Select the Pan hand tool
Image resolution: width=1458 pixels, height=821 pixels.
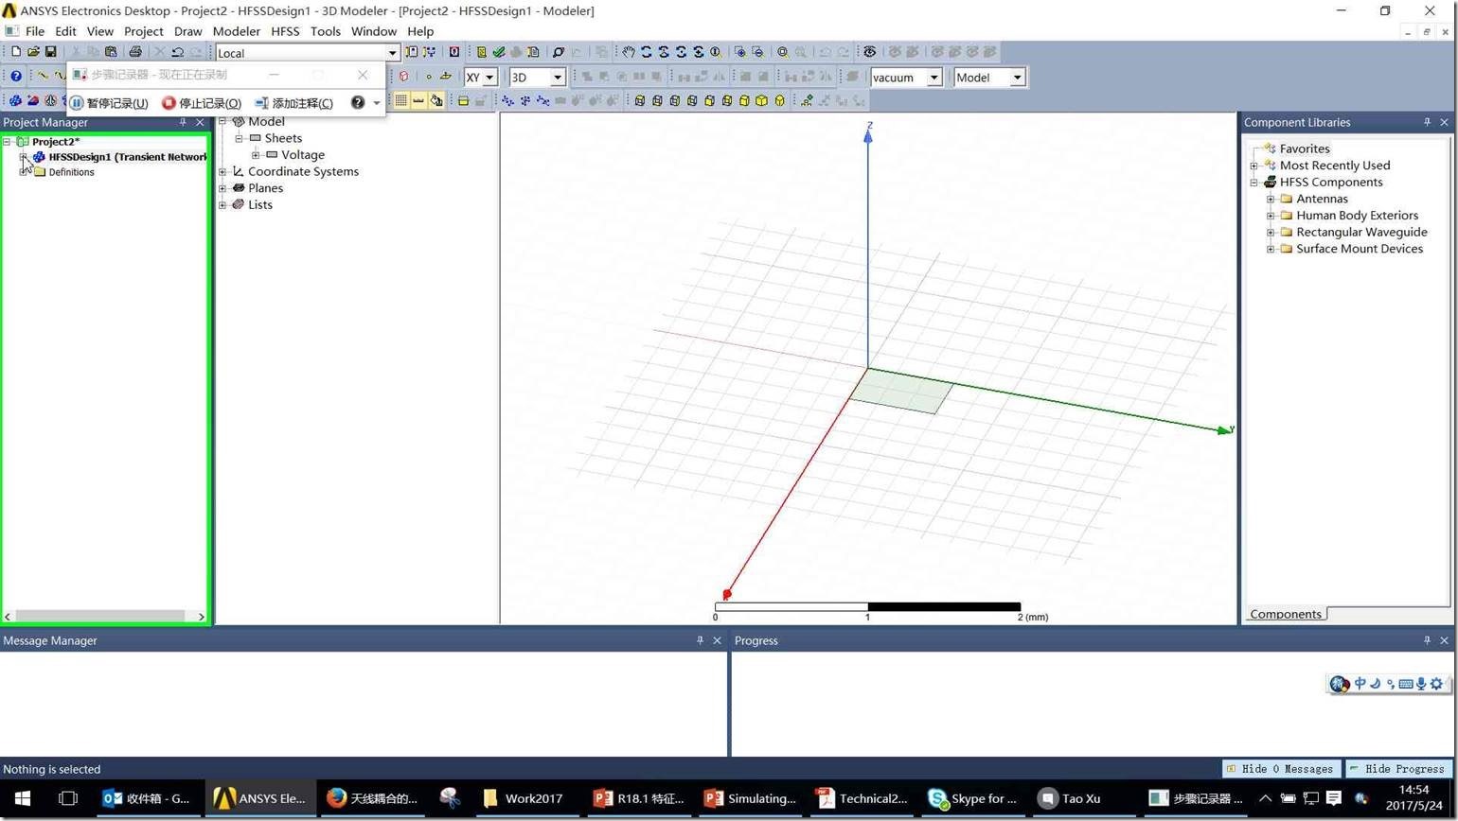coord(628,52)
